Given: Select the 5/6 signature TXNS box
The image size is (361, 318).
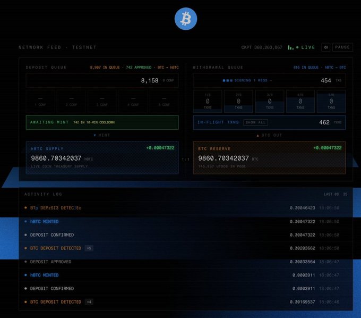Looking at the screenshot, I should pos(331,102).
